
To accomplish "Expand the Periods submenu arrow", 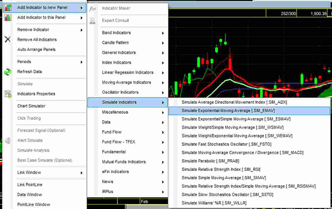I will click(x=81, y=62).
